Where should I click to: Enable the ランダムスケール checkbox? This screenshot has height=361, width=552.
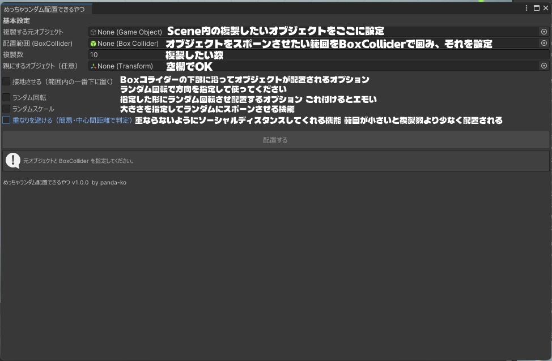click(6, 109)
